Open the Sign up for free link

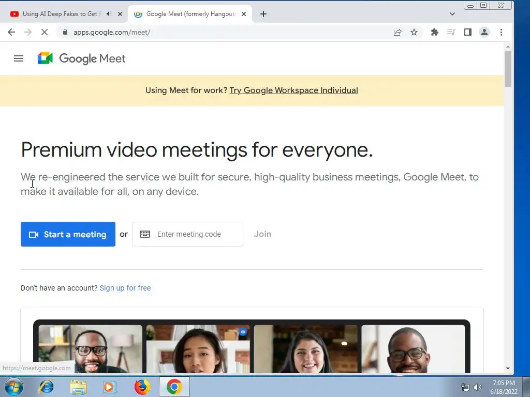(125, 288)
